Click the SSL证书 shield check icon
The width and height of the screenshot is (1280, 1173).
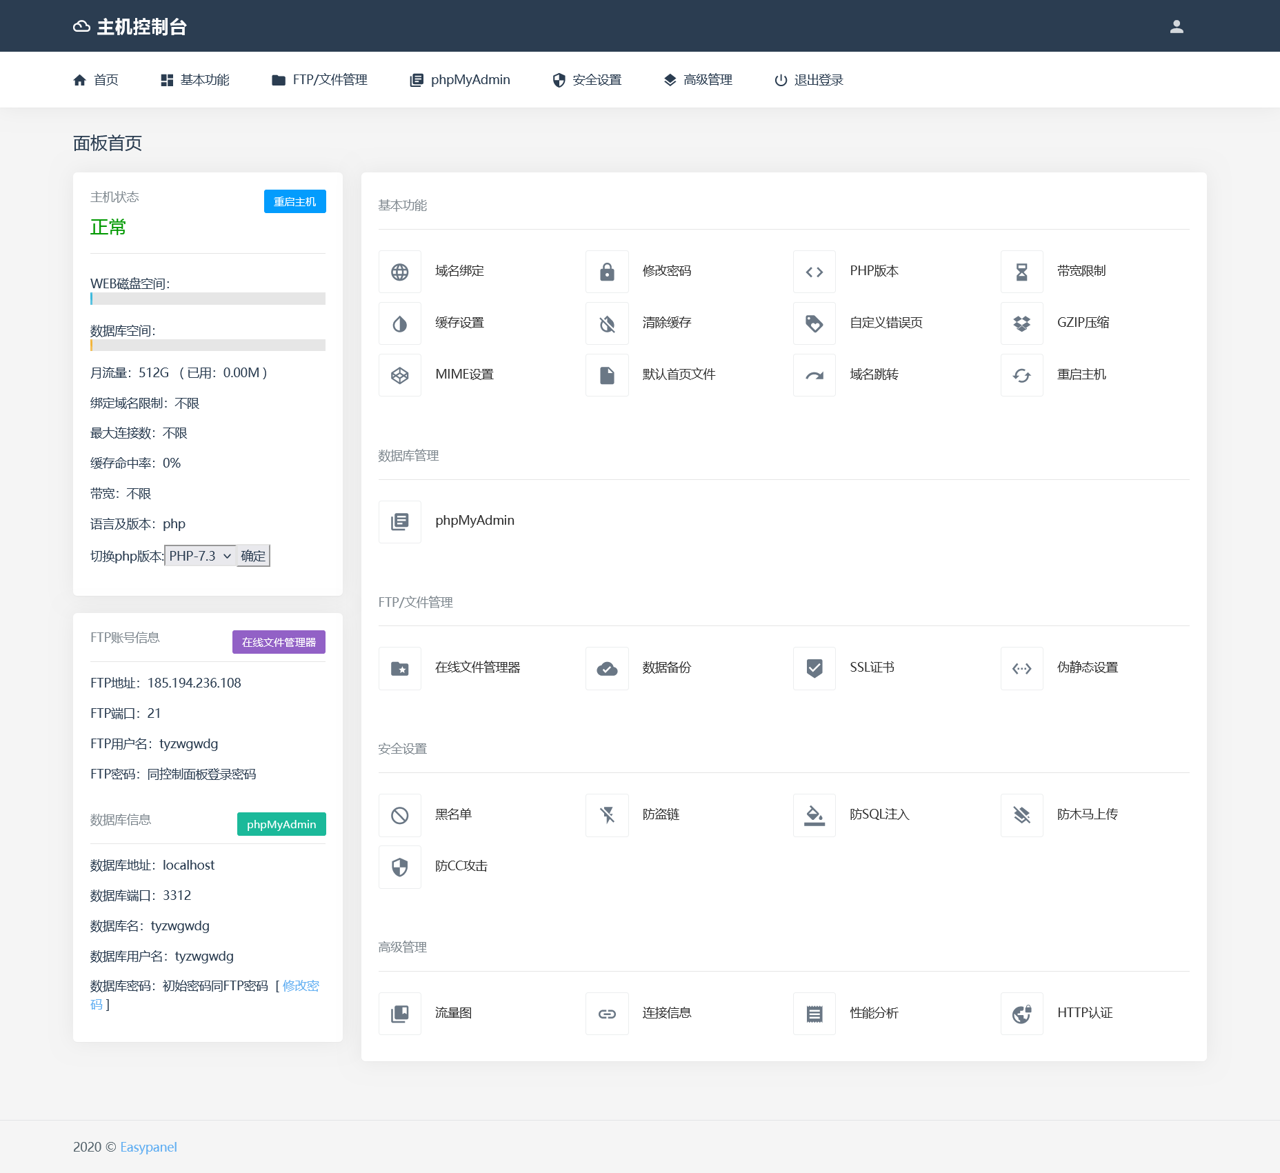pos(814,668)
